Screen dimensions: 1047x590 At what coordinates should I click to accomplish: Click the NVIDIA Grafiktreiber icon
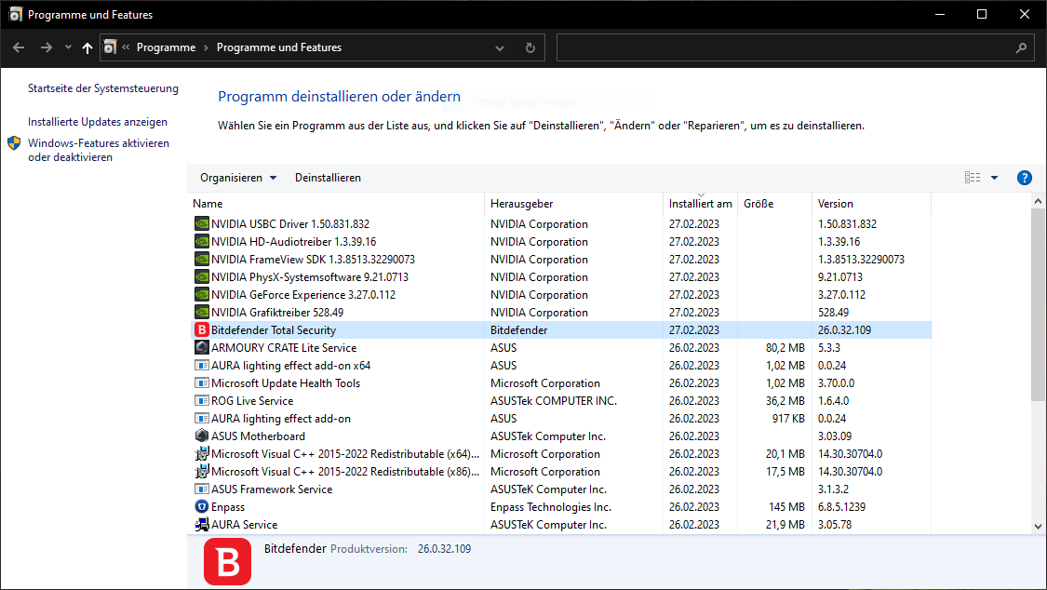[x=202, y=313]
